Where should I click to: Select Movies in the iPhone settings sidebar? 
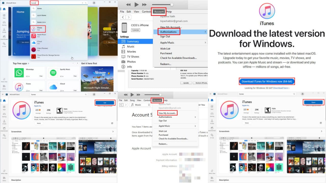click(131, 52)
